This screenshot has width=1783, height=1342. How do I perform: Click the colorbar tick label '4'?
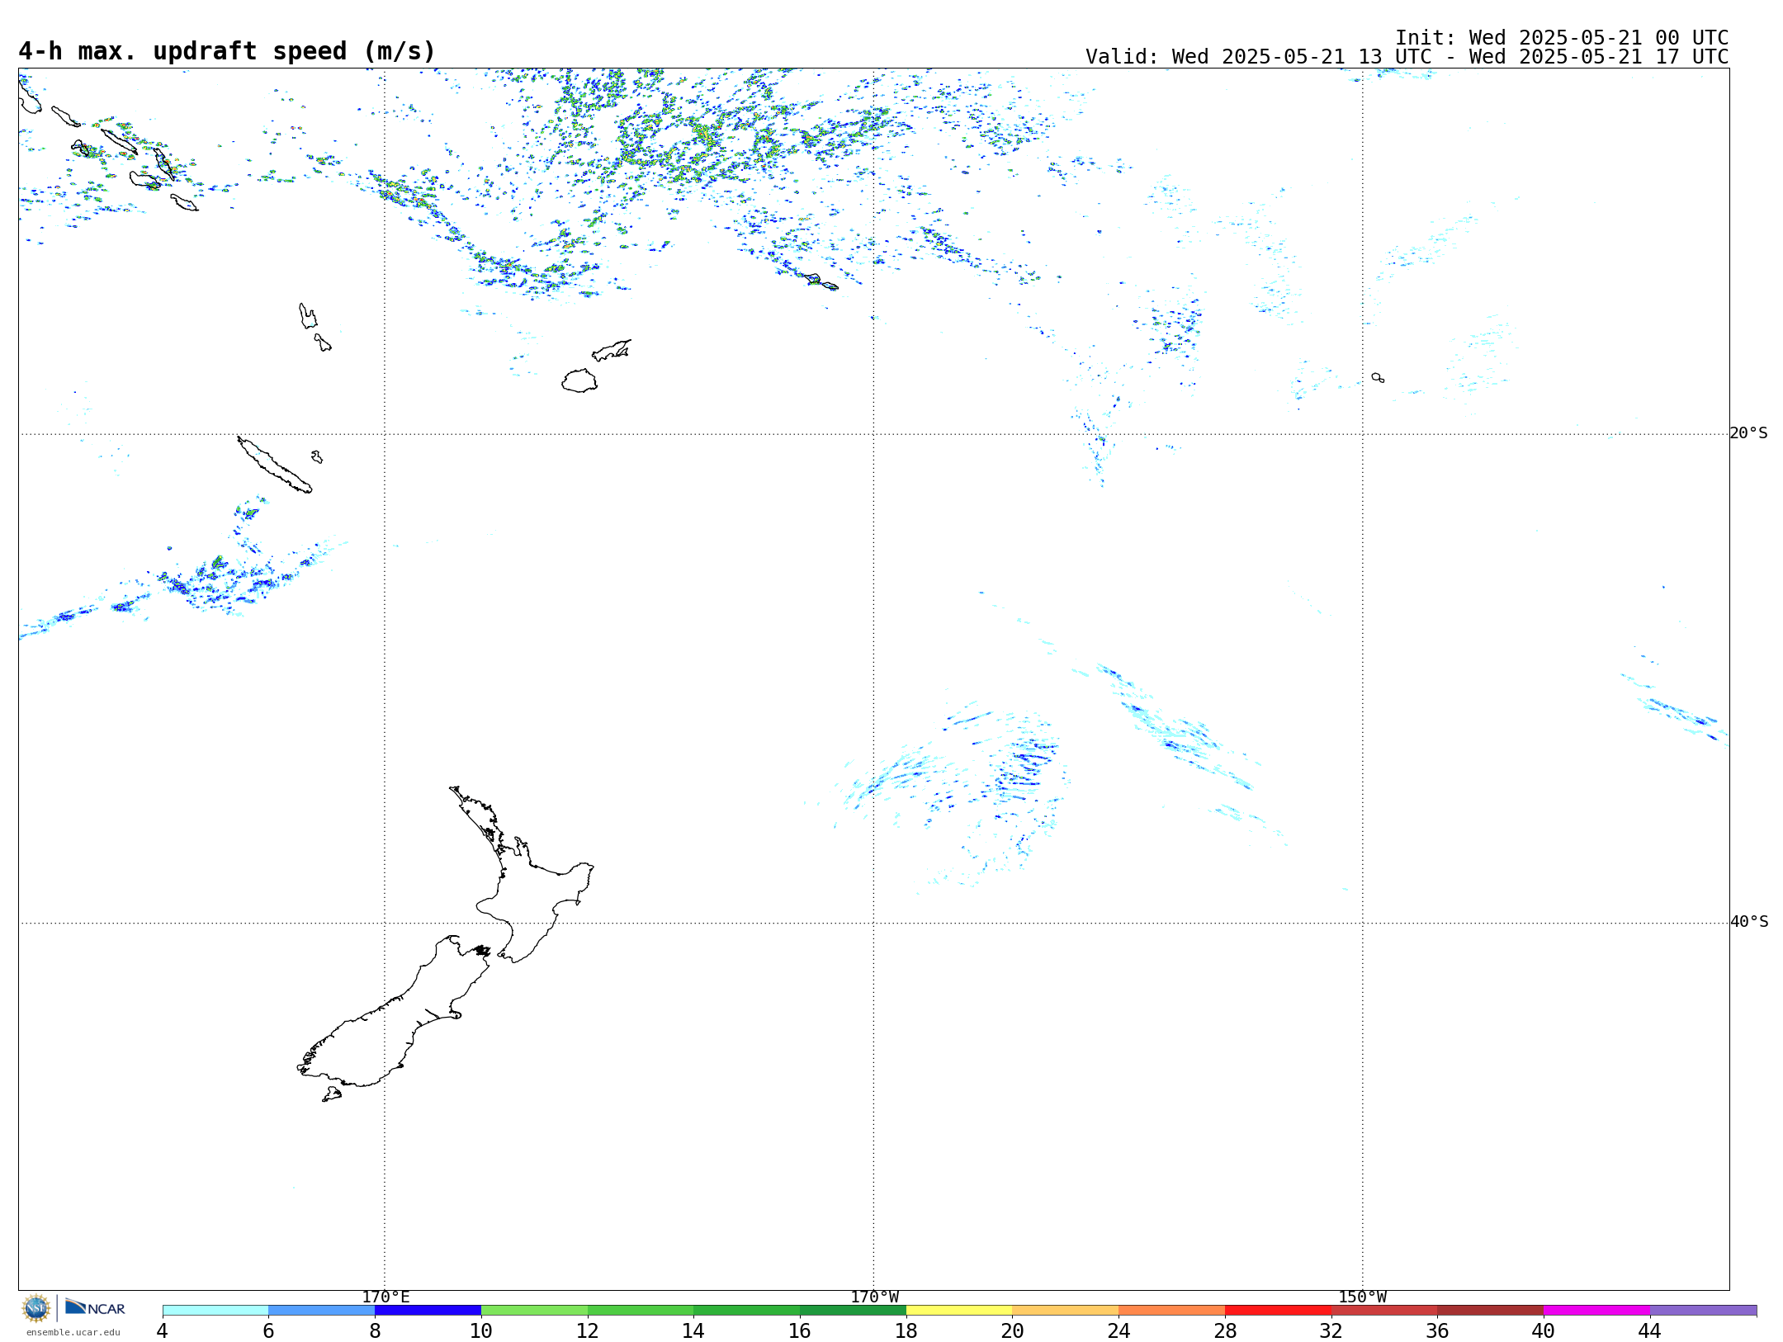163,1330
